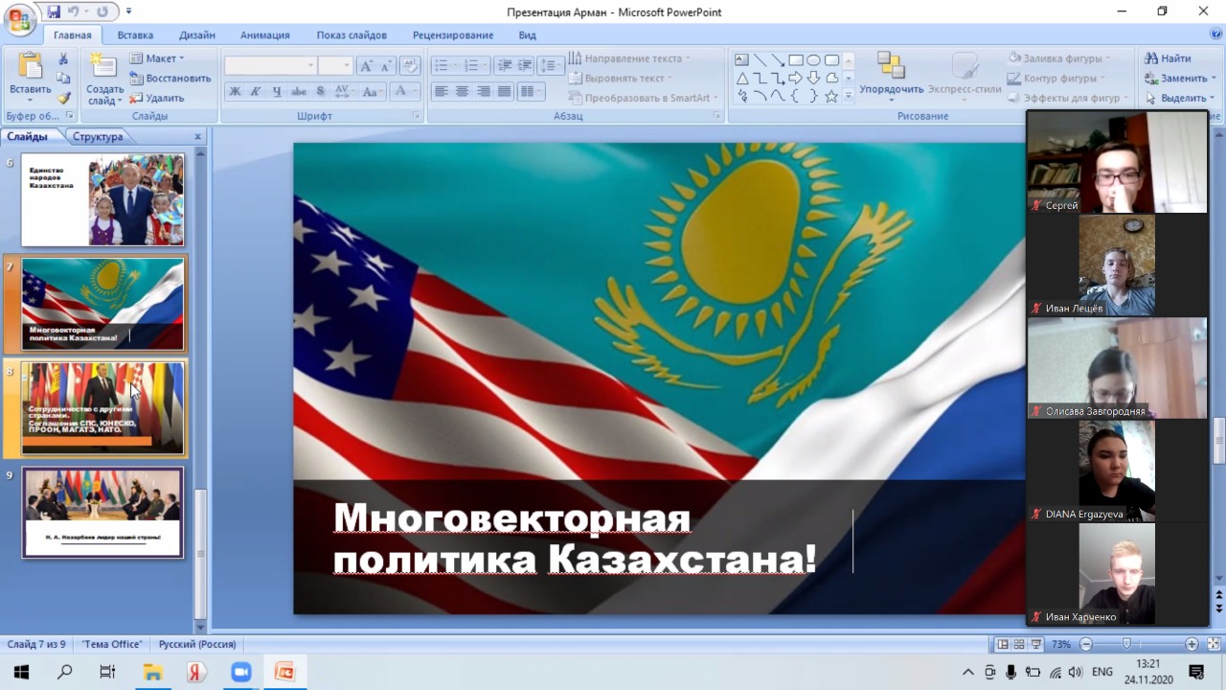Zoom in with the plus button

pos(1192,645)
